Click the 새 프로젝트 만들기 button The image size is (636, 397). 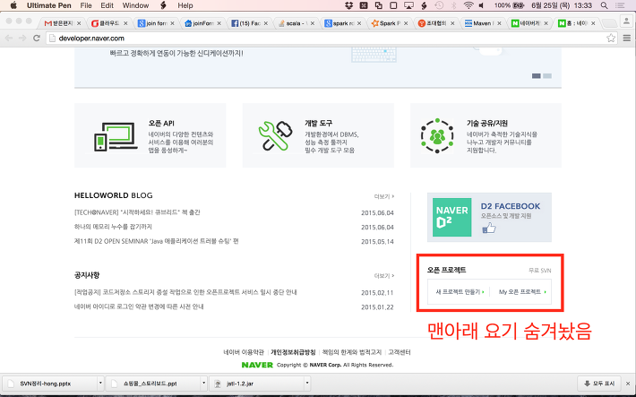(460, 292)
